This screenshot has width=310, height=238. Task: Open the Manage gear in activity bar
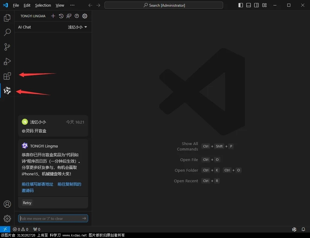click(7, 218)
